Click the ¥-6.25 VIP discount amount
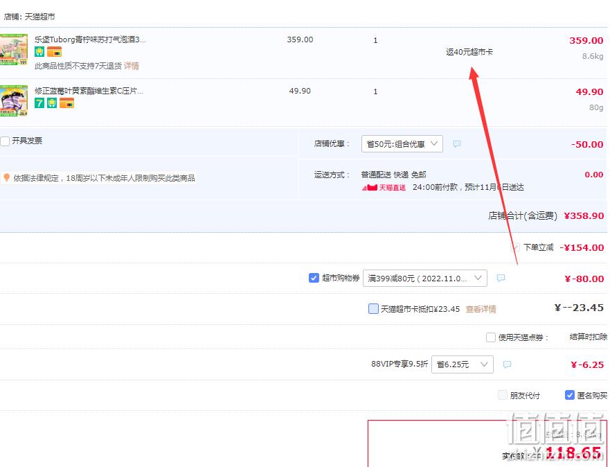The image size is (610, 467). [587, 364]
